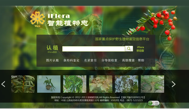This screenshot has height=109, width=189.
Task: Show next plant thumbnails with right arrow
Action: pos(173,84)
